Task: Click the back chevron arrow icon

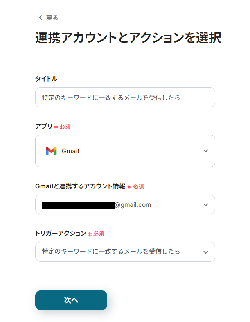Action: pos(41,18)
